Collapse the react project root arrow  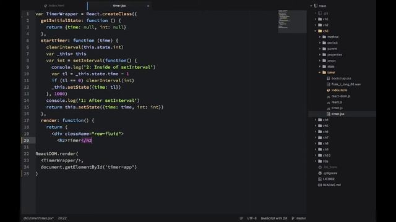[x=311, y=6]
